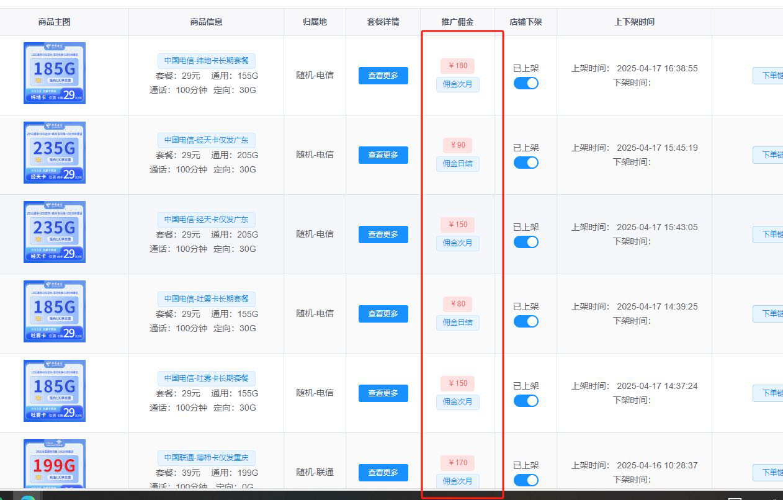Open 查看更多 in the ¥150 经天卡 row
This screenshot has height=500, width=783.
click(383, 234)
